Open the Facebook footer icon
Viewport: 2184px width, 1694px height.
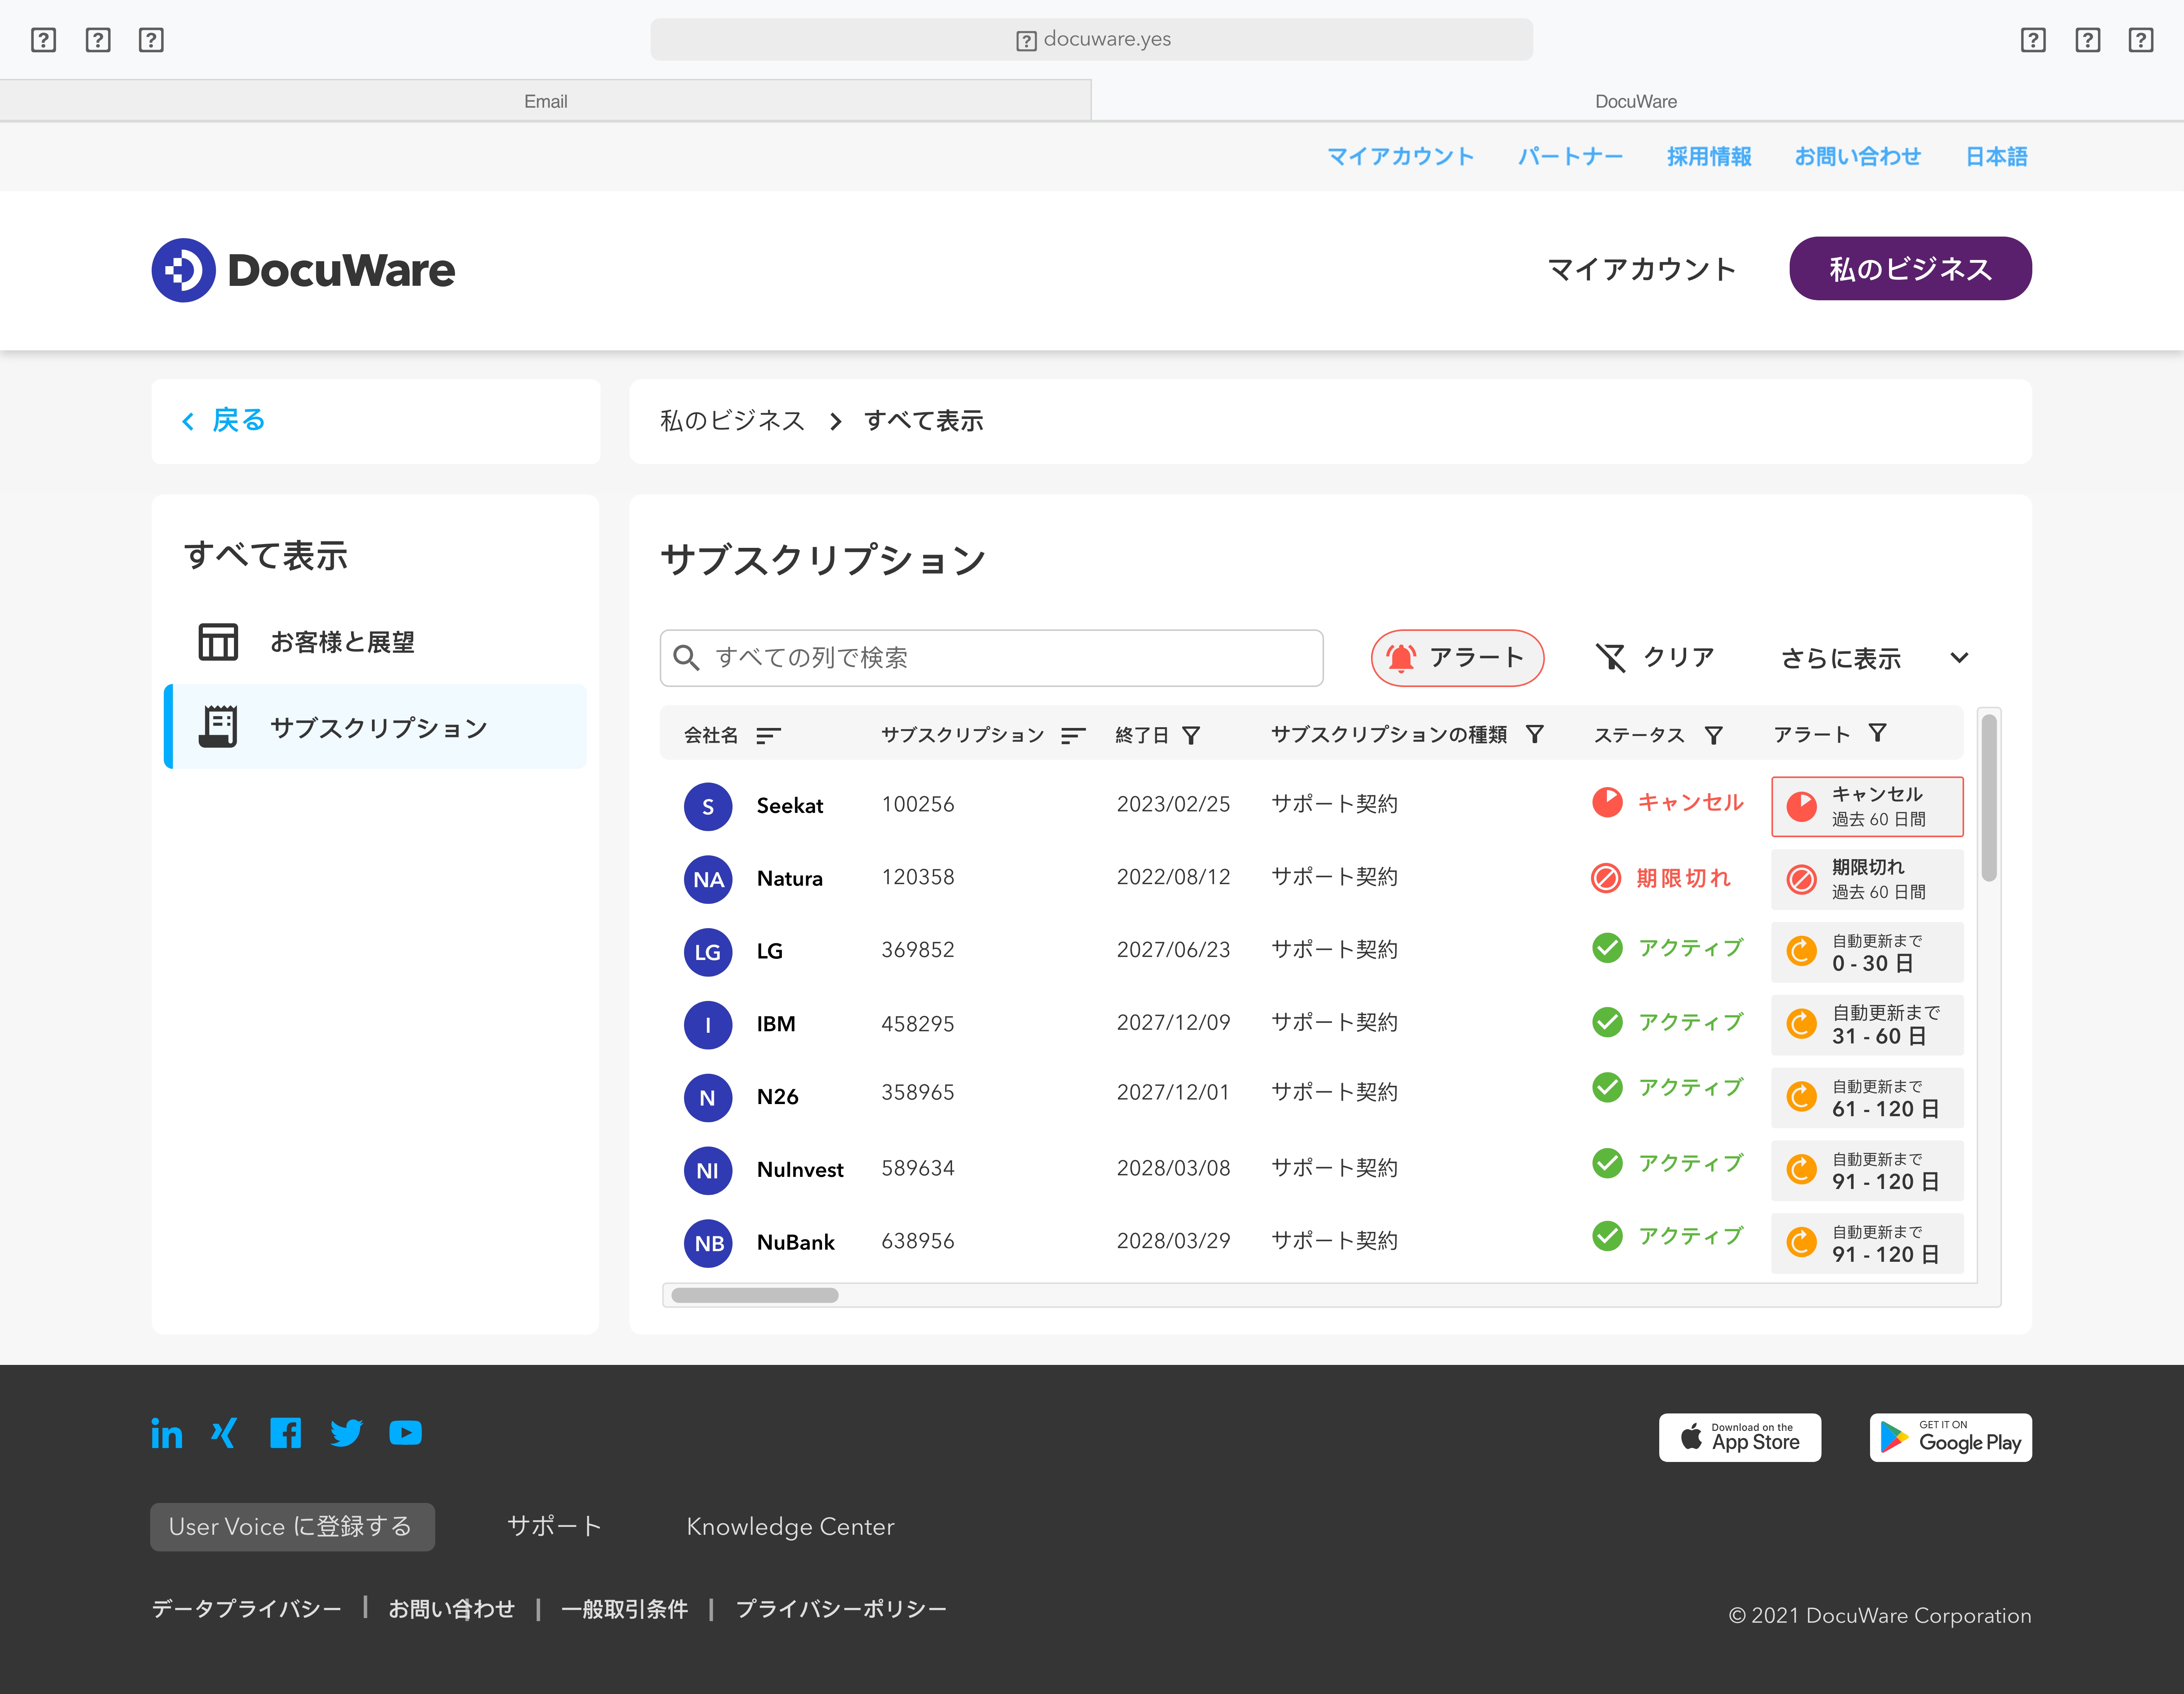pos(285,1433)
